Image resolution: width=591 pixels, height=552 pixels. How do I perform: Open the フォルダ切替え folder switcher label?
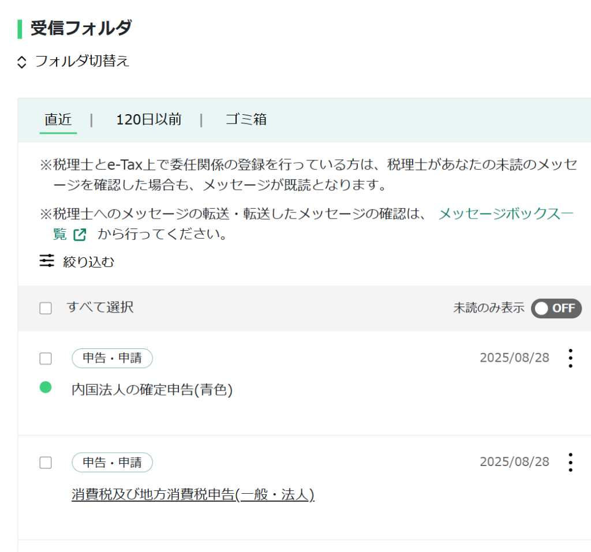(82, 61)
